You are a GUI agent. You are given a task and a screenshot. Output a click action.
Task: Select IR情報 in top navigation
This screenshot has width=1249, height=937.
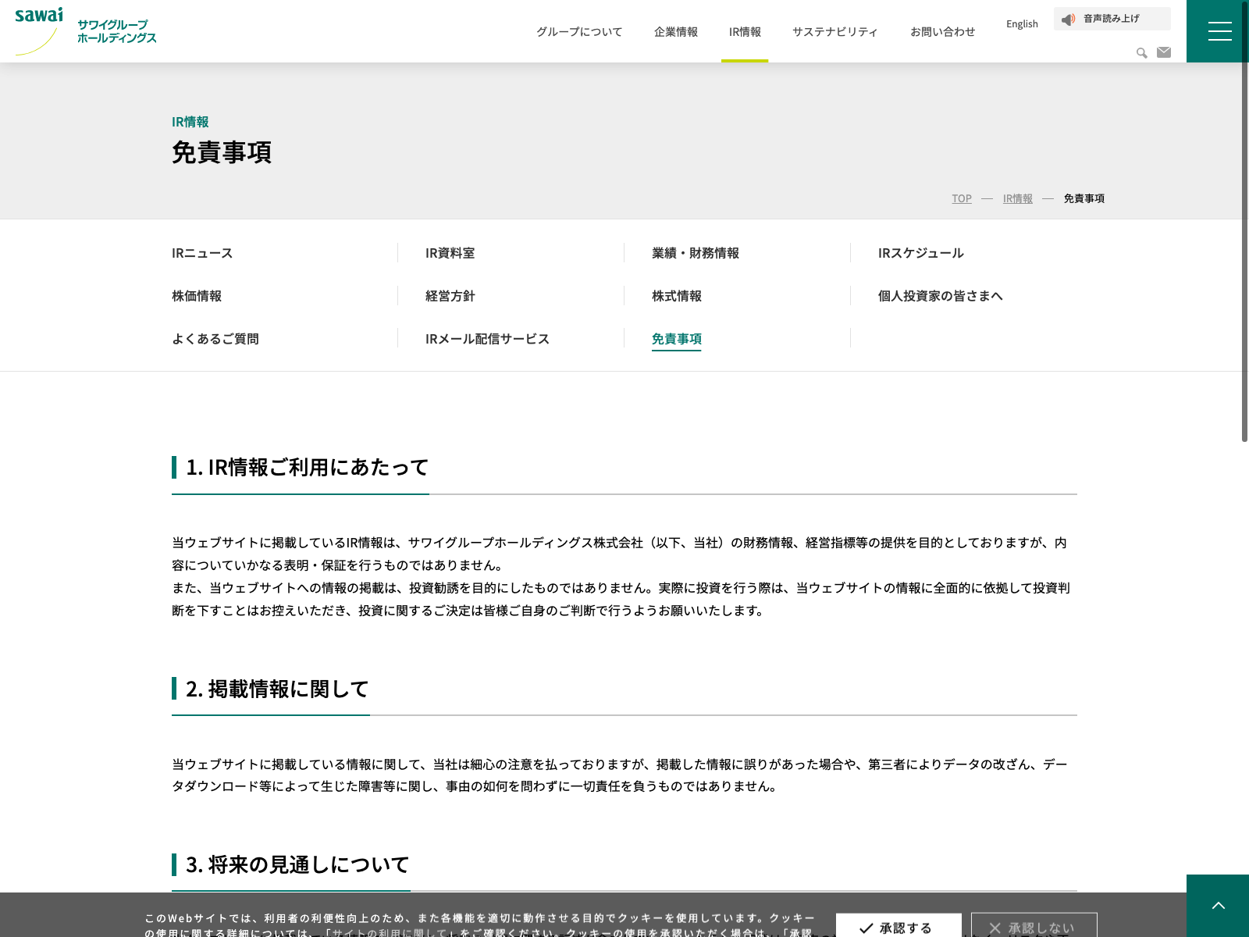(x=745, y=32)
